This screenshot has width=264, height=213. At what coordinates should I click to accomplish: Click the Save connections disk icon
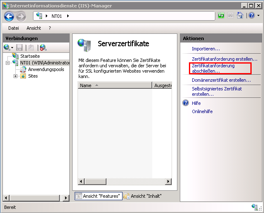(x=19, y=47)
